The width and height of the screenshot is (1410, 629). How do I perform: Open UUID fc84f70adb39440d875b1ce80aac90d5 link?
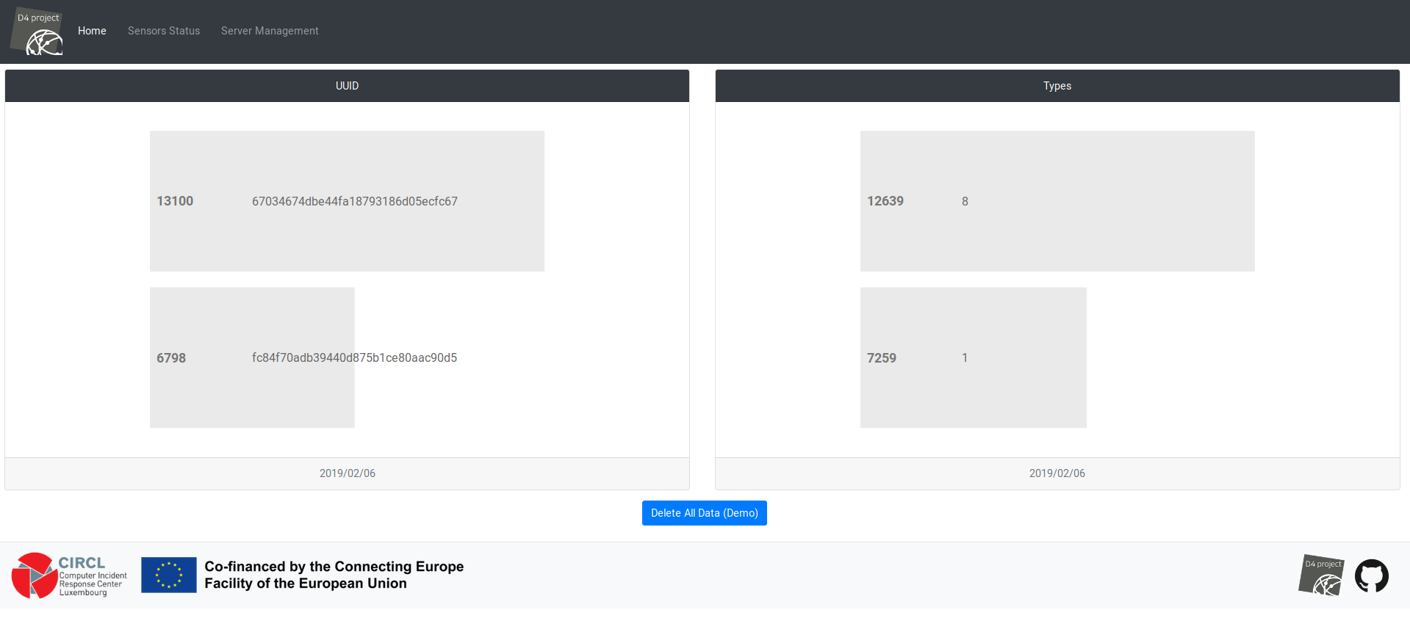pos(354,357)
